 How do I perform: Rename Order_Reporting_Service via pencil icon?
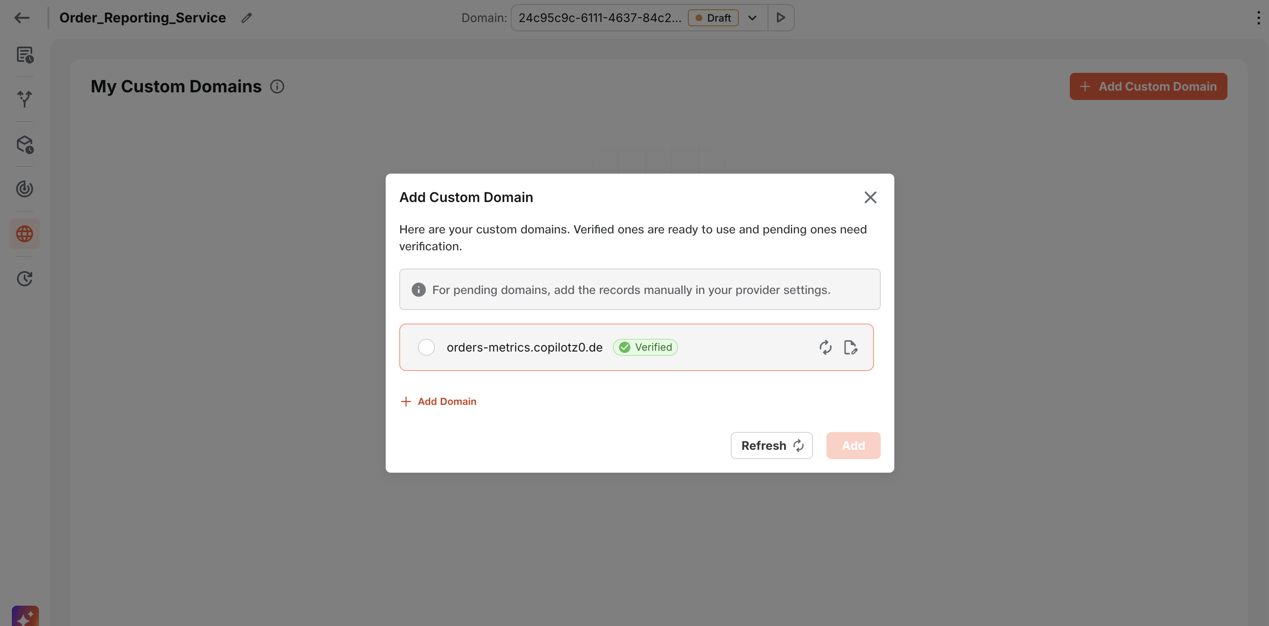click(x=246, y=17)
